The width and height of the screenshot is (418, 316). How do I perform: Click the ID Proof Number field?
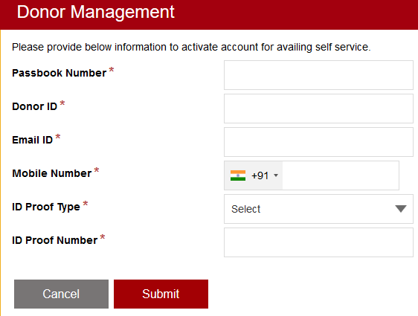pos(318,242)
